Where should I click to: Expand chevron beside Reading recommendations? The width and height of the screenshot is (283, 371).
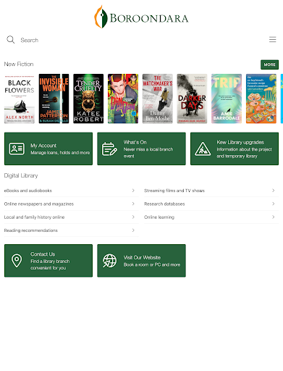[x=133, y=230]
